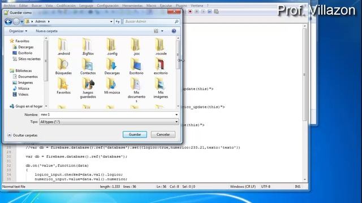The image size is (362, 203).
Task: Click Notepad++ editor vertical scrollbar thumb
Action: (x=305, y=75)
